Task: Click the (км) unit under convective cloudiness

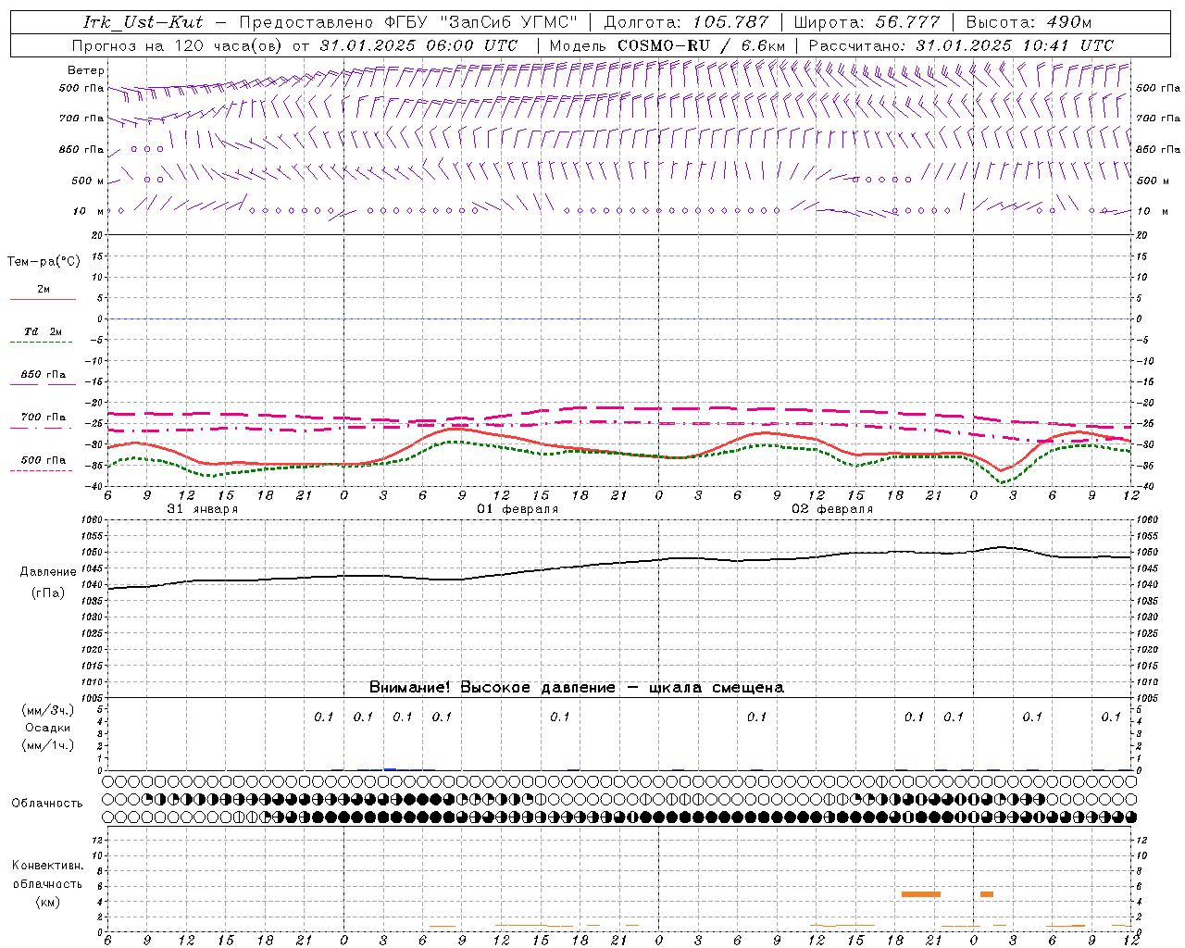Action: (x=47, y=902)
